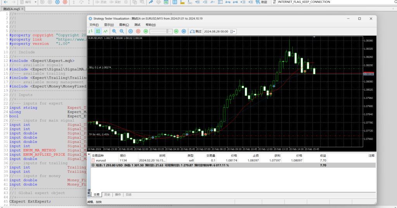Click the yellow bookmark toggle icon
Screen dimensions: 397x208
point(182,2)
